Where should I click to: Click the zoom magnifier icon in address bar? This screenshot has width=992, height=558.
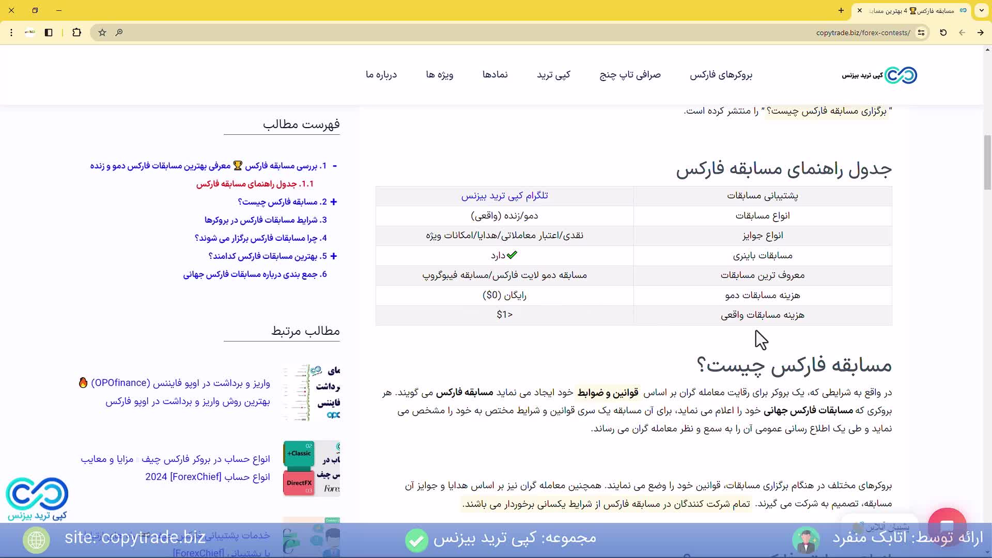click(119, 33)
